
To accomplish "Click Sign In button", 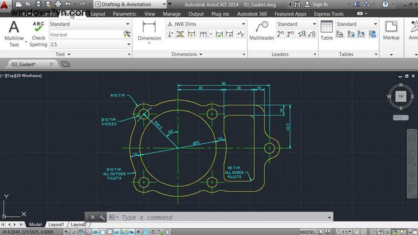I will [316, 4].
